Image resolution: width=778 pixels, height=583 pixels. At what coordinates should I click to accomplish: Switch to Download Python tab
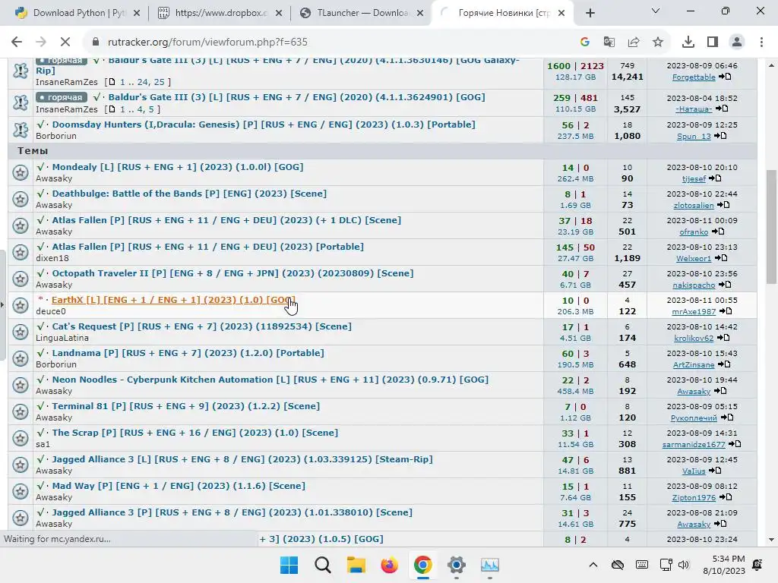tap(78, 13)
